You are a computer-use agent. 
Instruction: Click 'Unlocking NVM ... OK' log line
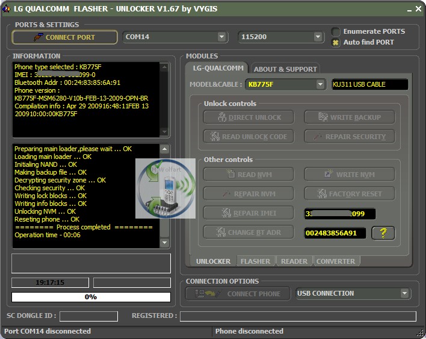[x=45, y=211]
